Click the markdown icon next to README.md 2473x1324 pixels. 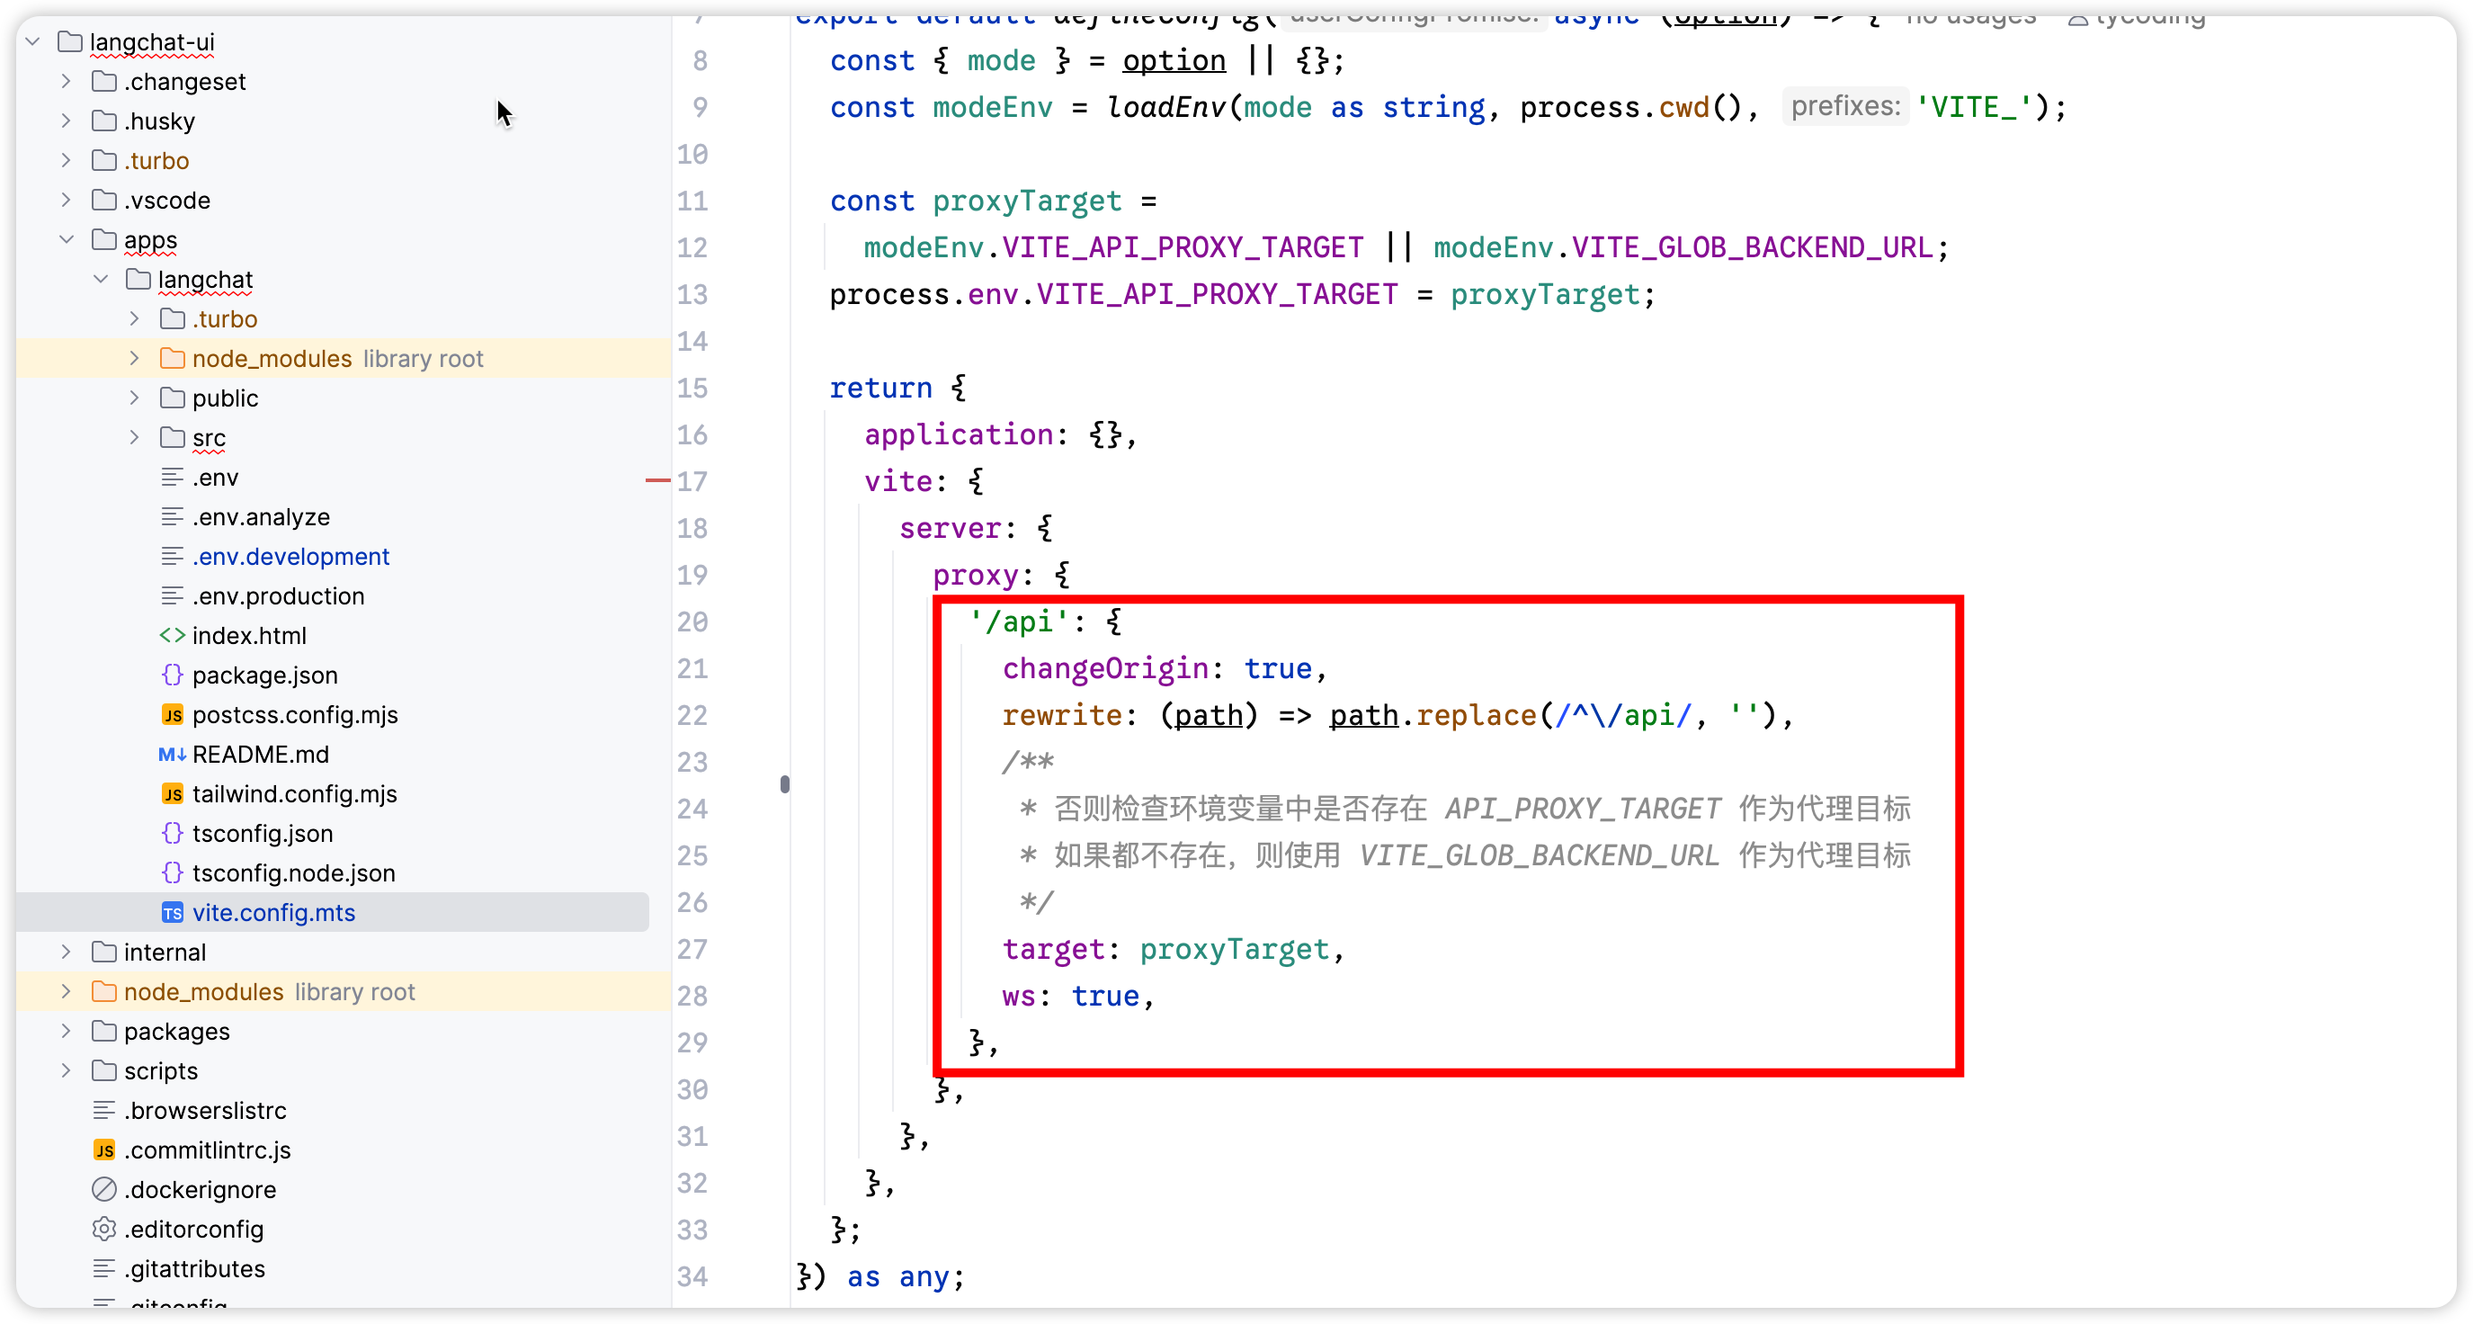tap(172, 755)
